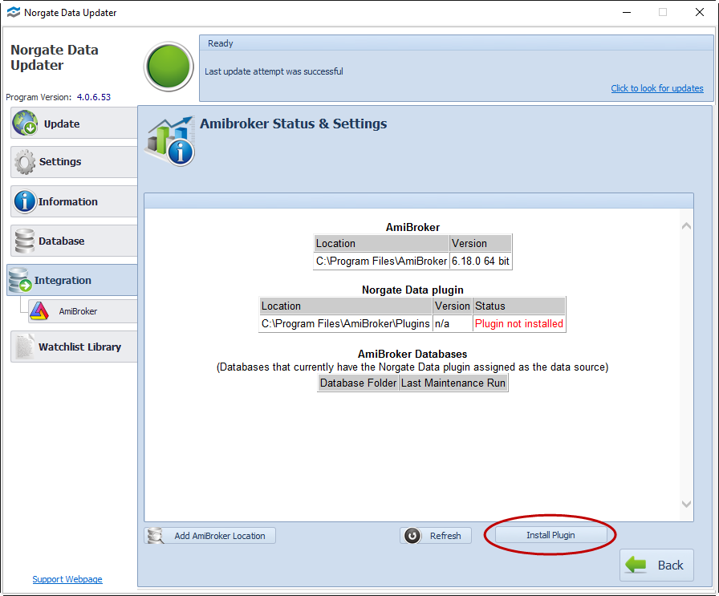Screen dimensions: 719x596
Task: Click the Amibroker Status chart info icon
Action: (171, 140)
